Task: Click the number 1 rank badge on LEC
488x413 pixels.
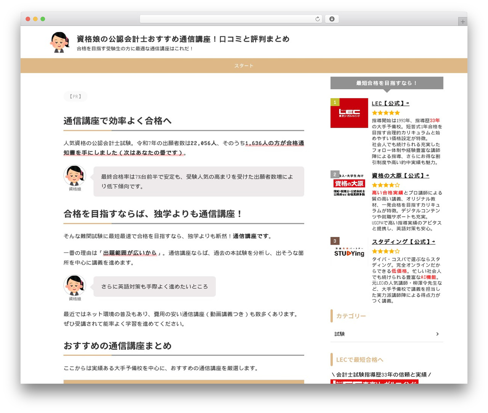Action: 335,102
